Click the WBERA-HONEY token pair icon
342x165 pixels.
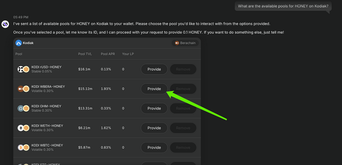23,89
